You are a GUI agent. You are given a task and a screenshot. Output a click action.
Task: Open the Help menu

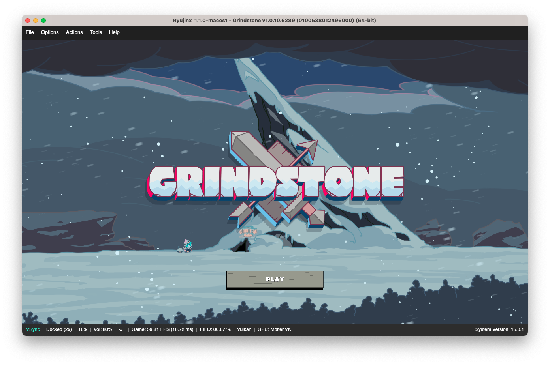click(x=114, y=32)
